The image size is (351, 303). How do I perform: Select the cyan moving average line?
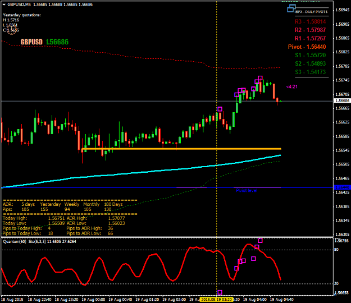coord(141,172)
